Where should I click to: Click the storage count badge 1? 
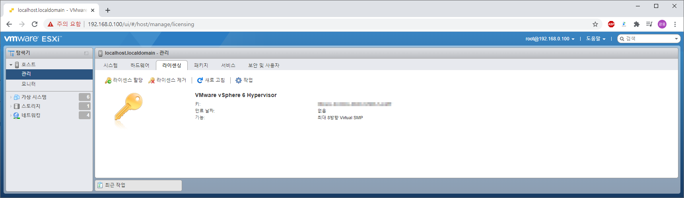85,106
